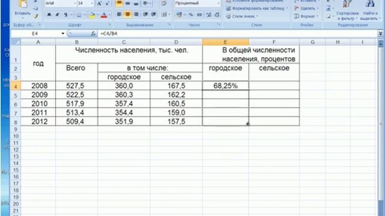Viewport: 385px width, 216px height.
Task: Apply the red font color A
Action: 104,15
